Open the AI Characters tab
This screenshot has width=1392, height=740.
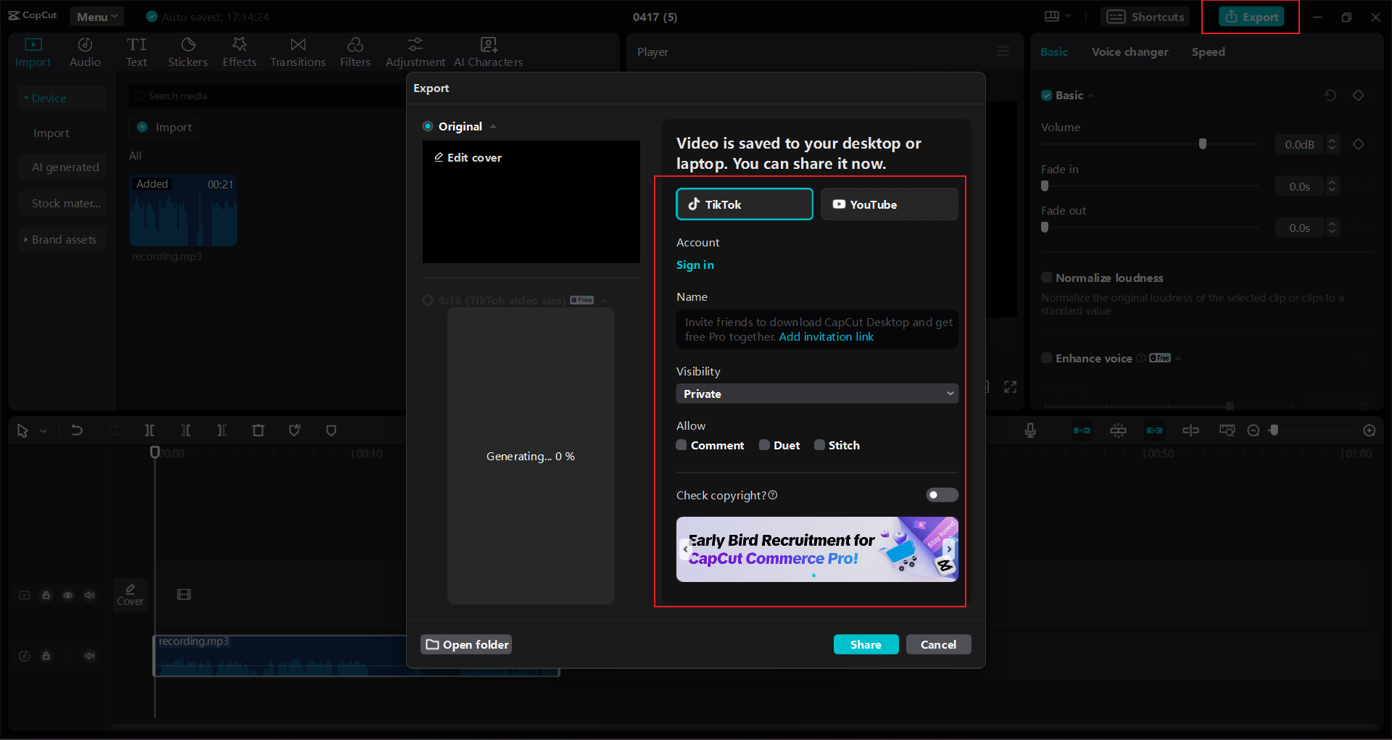tap(489, 53)
